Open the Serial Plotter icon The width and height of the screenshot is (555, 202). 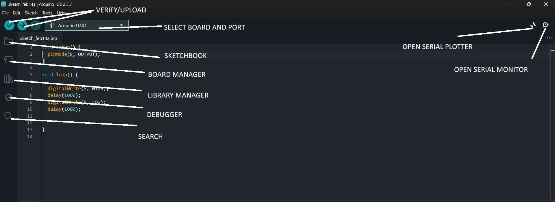click(x=533, y=25)
